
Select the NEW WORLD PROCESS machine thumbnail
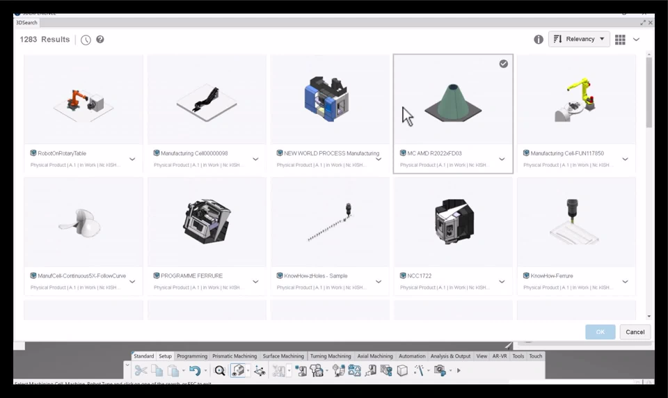tap(330, 100)
